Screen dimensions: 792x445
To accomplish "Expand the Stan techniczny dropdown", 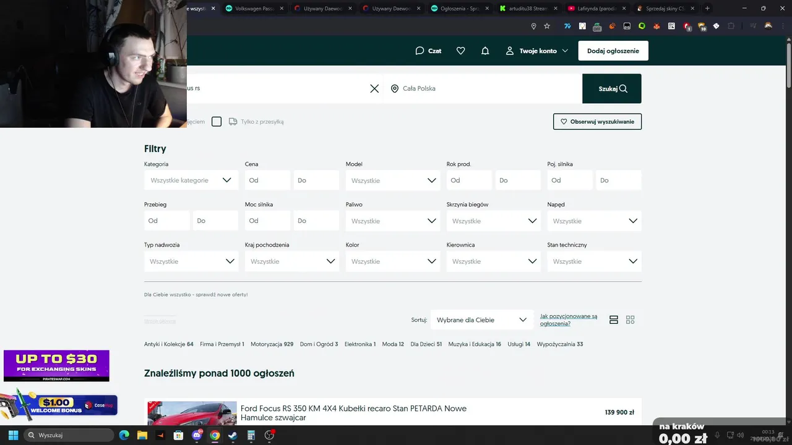I will point(594,261).
